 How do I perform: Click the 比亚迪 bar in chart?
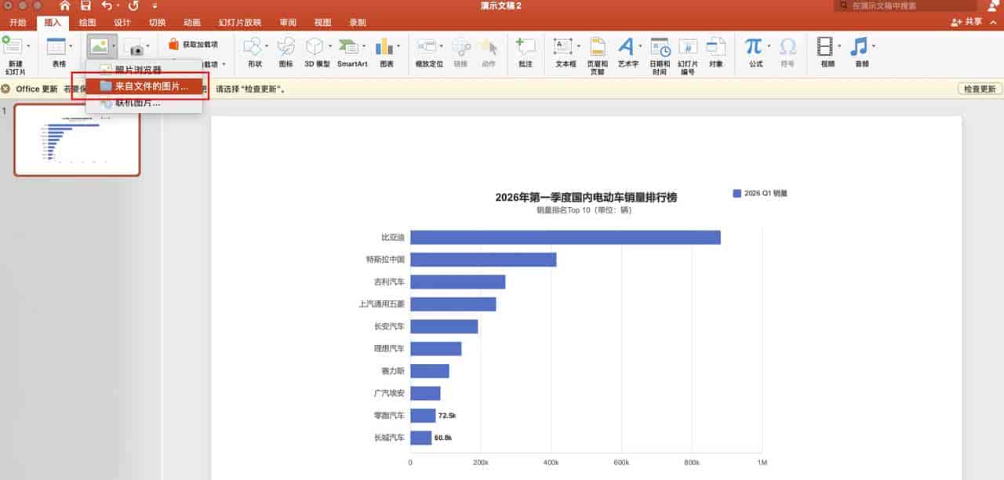pyautogui.click(x=565, y=237)
